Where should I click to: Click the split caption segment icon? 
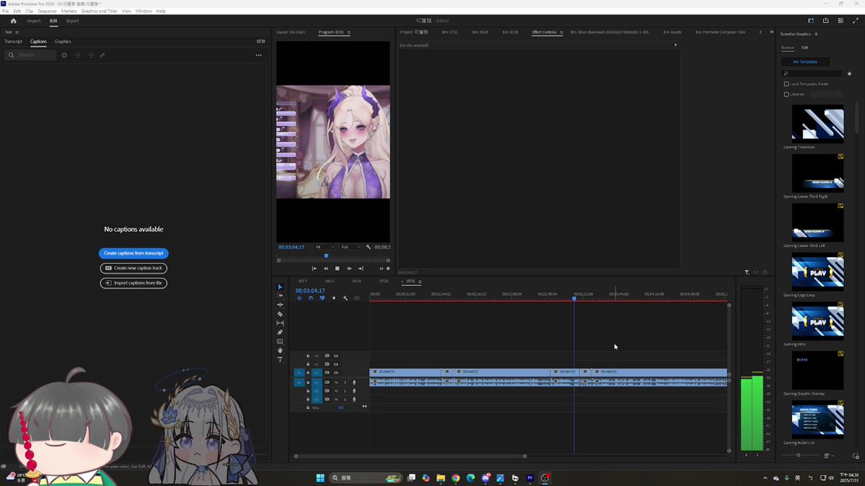(x=78, y=55)
